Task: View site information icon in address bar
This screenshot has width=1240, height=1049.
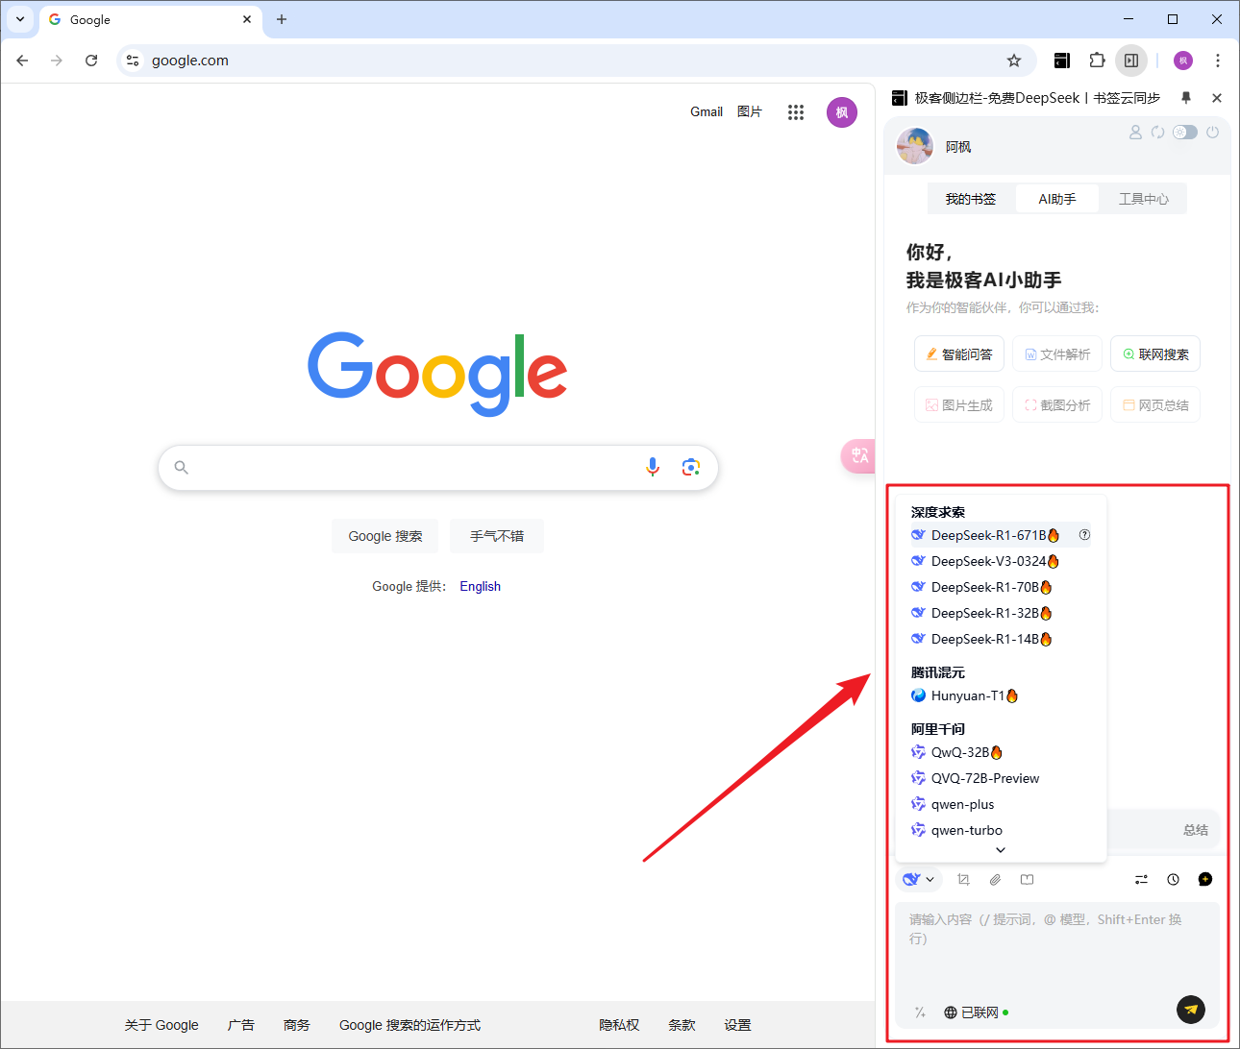Action: (133, 61)
